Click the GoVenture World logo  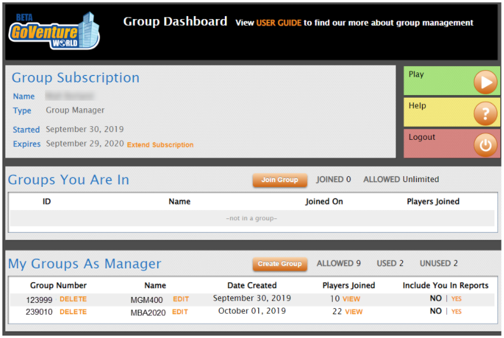(54, 31)
